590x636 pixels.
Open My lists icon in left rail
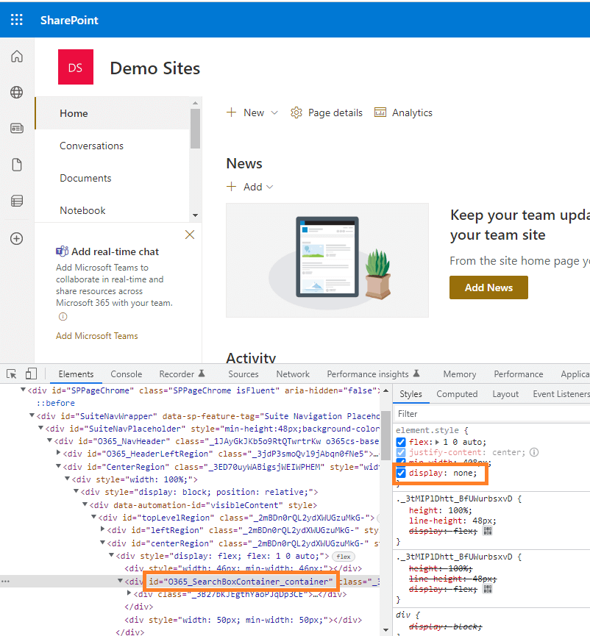point(17,201)
